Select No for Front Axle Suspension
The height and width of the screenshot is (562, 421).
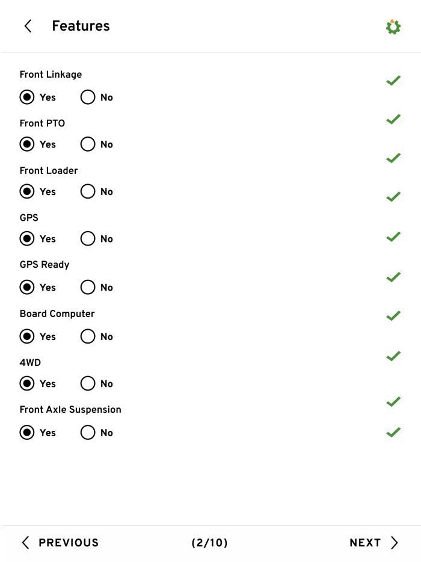88,433
